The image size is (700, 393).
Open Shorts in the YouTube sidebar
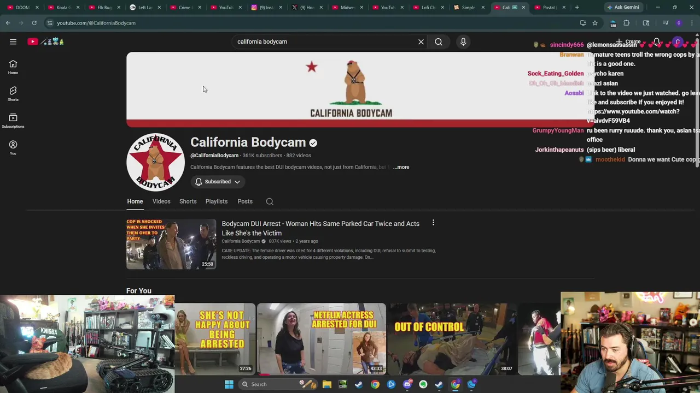point(13,93)
